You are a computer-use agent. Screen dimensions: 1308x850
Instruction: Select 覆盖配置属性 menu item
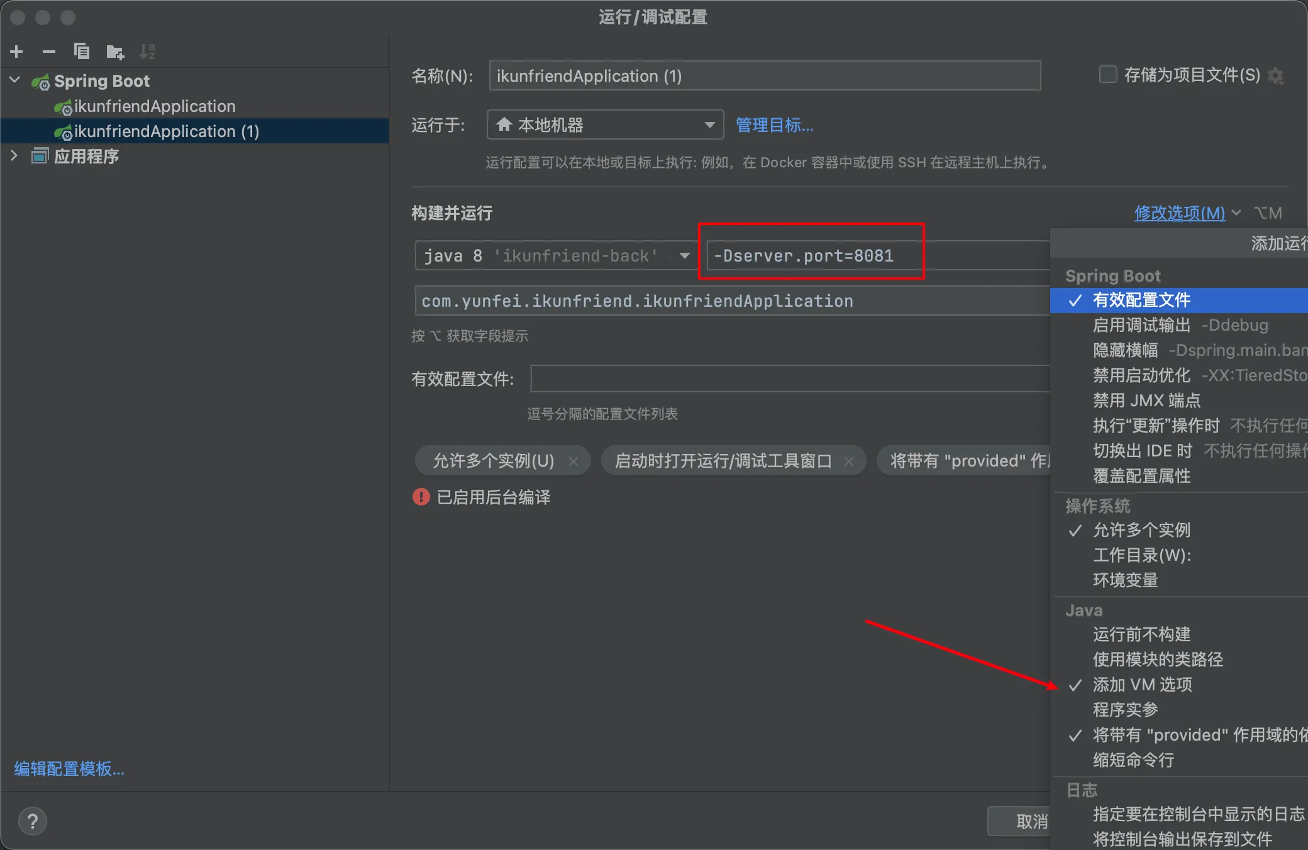tap(1179, 476)
